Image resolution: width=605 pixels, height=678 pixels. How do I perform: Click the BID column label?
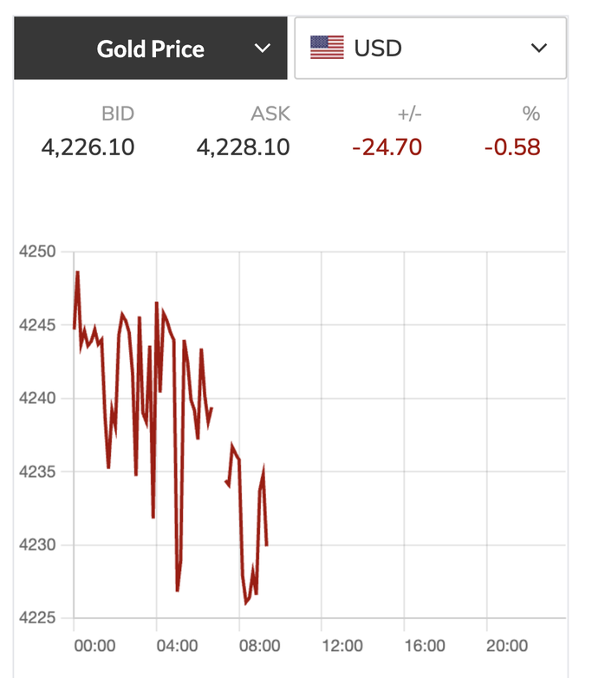pos(118,114)
